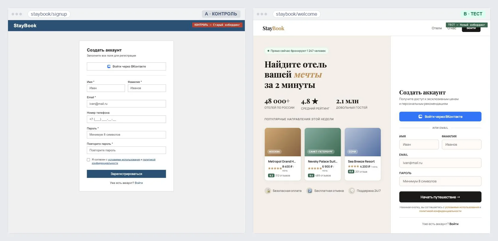Click the staybook/signup address bar
The width and height of the screenshot is (498, 241).
pos(49,14)
